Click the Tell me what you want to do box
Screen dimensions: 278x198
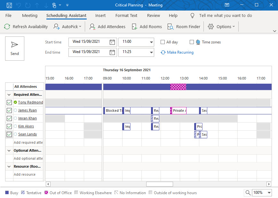click(226, 16)
